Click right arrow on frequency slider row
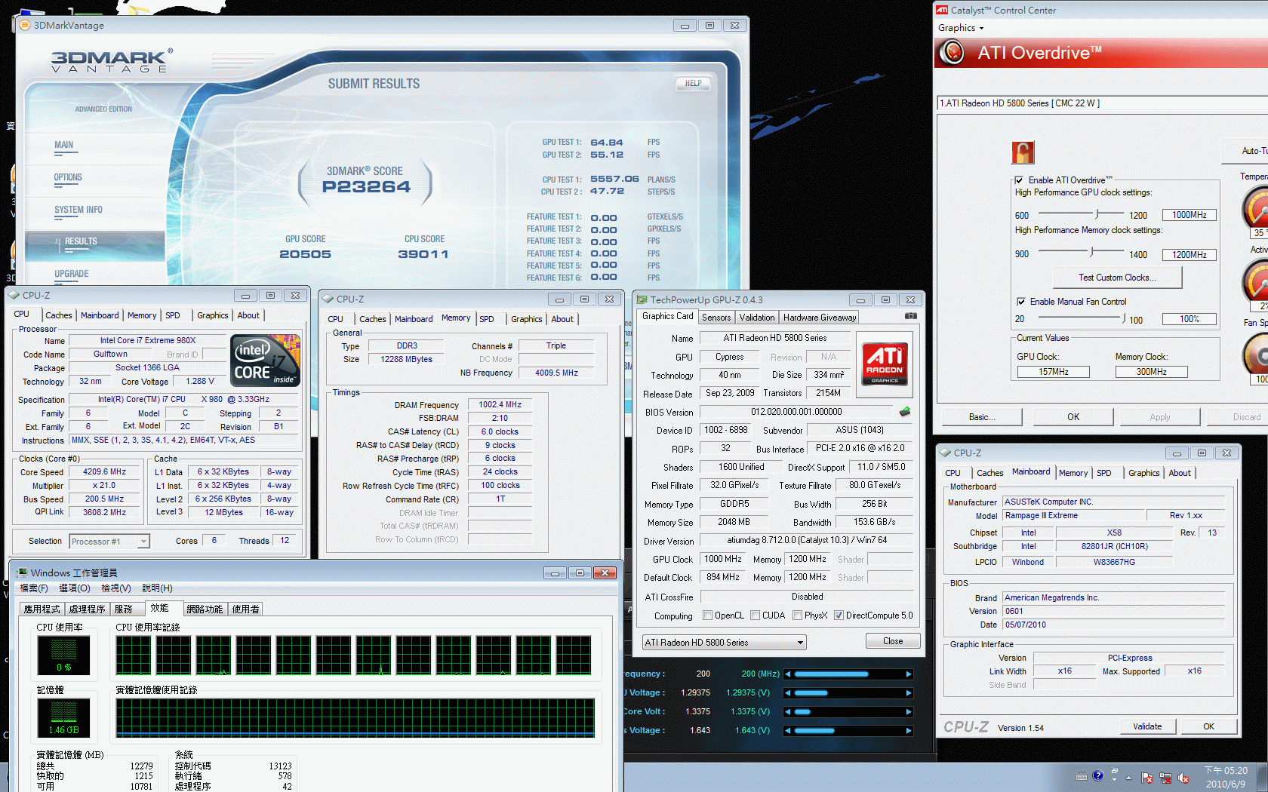The image size is (1268, 792). [x=909, y=674]
